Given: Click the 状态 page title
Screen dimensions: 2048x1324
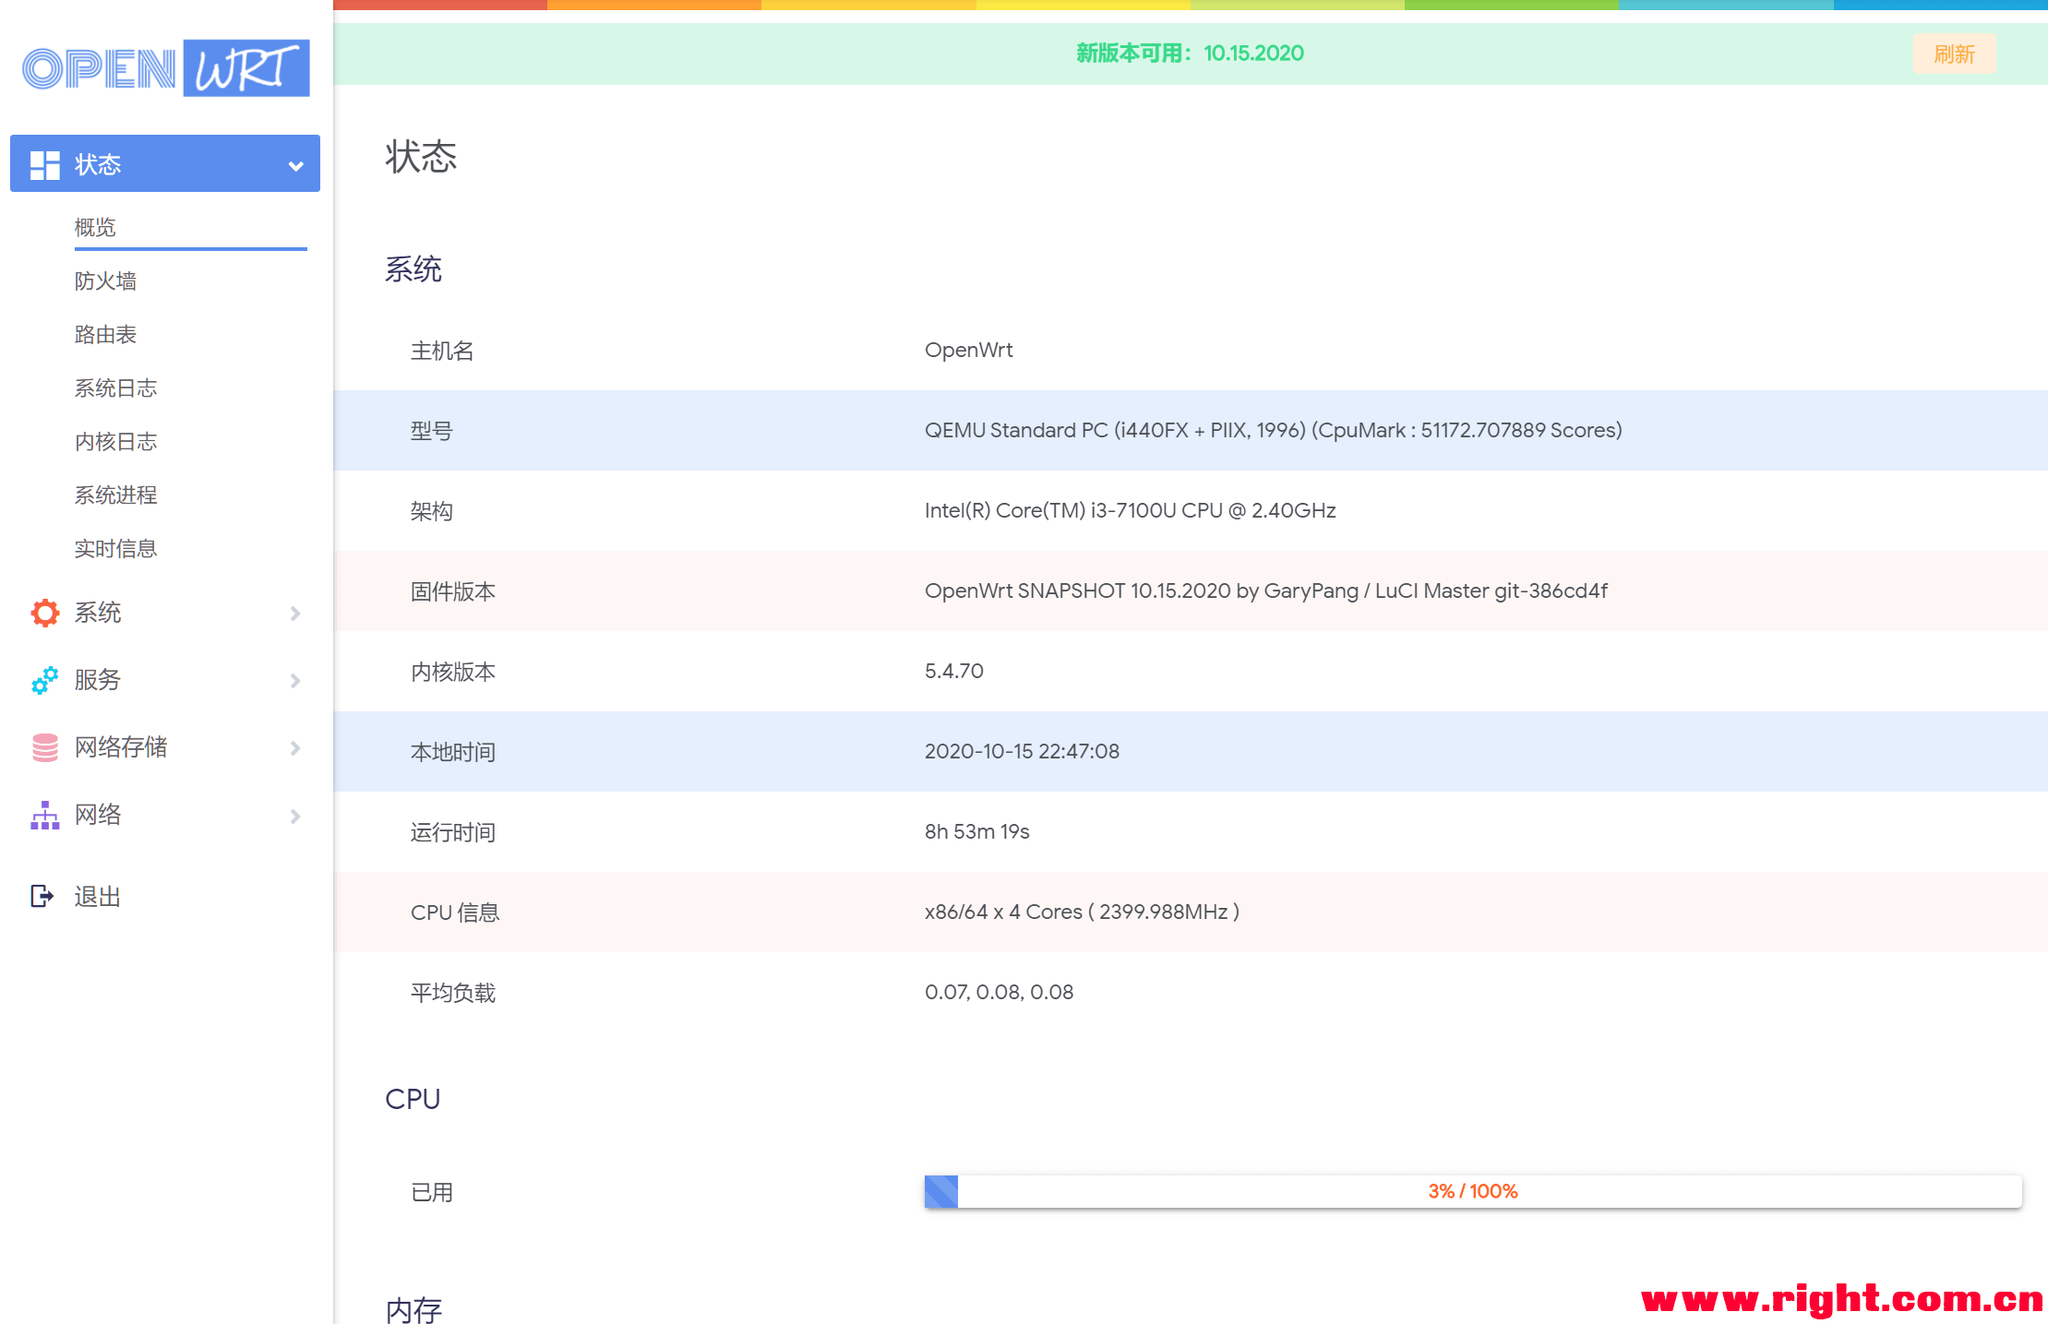Looking at the screenshot, I should tap(421, 157).
